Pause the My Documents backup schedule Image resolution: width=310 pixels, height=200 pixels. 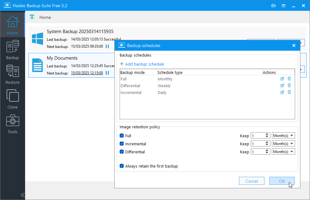point(107,73)
